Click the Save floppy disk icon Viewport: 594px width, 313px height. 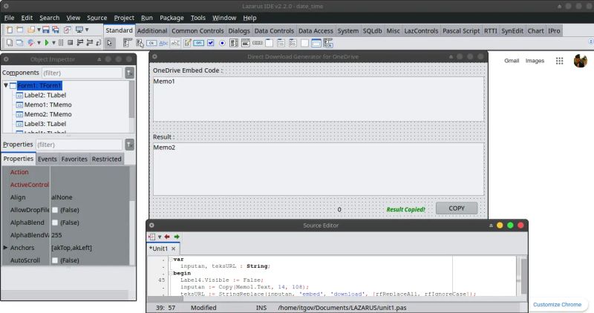(x=46, y=30)
